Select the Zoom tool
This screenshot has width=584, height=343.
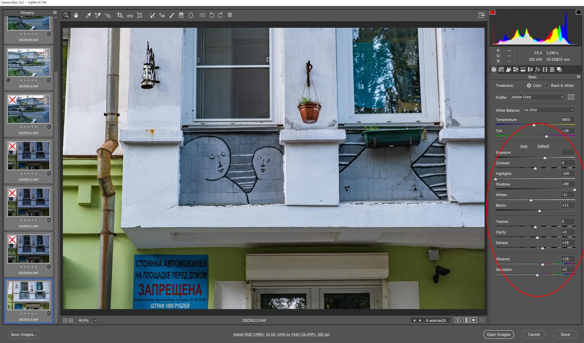[66, 15]
